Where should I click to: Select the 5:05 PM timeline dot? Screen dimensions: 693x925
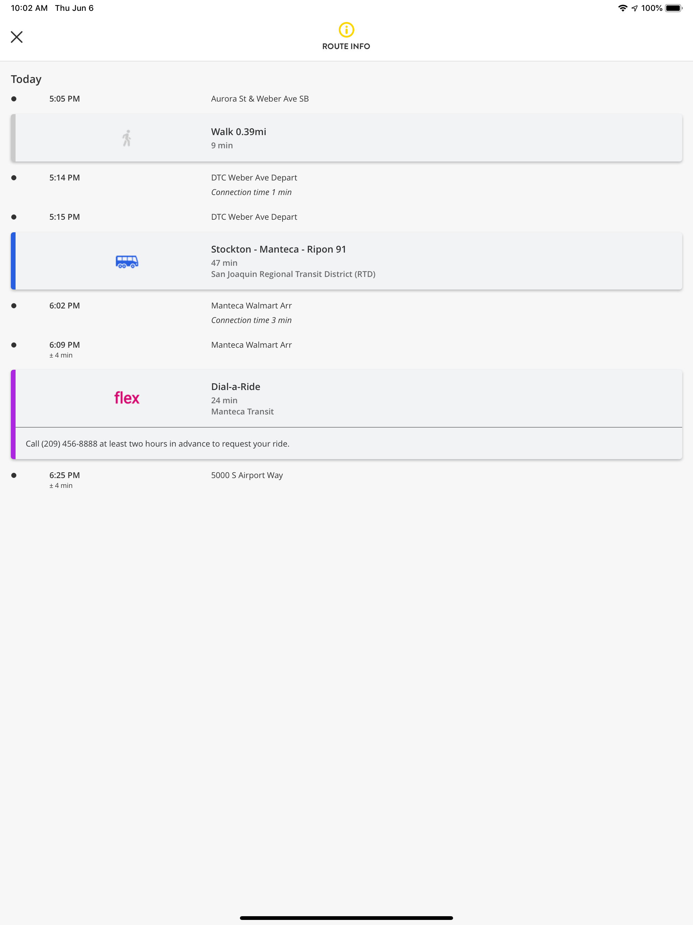[14, 98]
